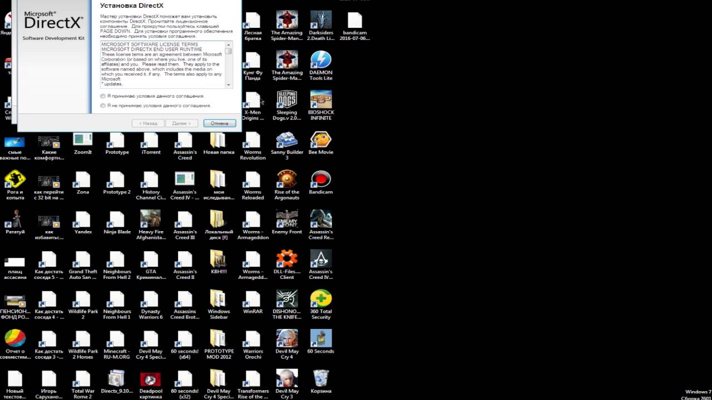Select the DISHONORED THE KNIFE icon

point(287,304)
